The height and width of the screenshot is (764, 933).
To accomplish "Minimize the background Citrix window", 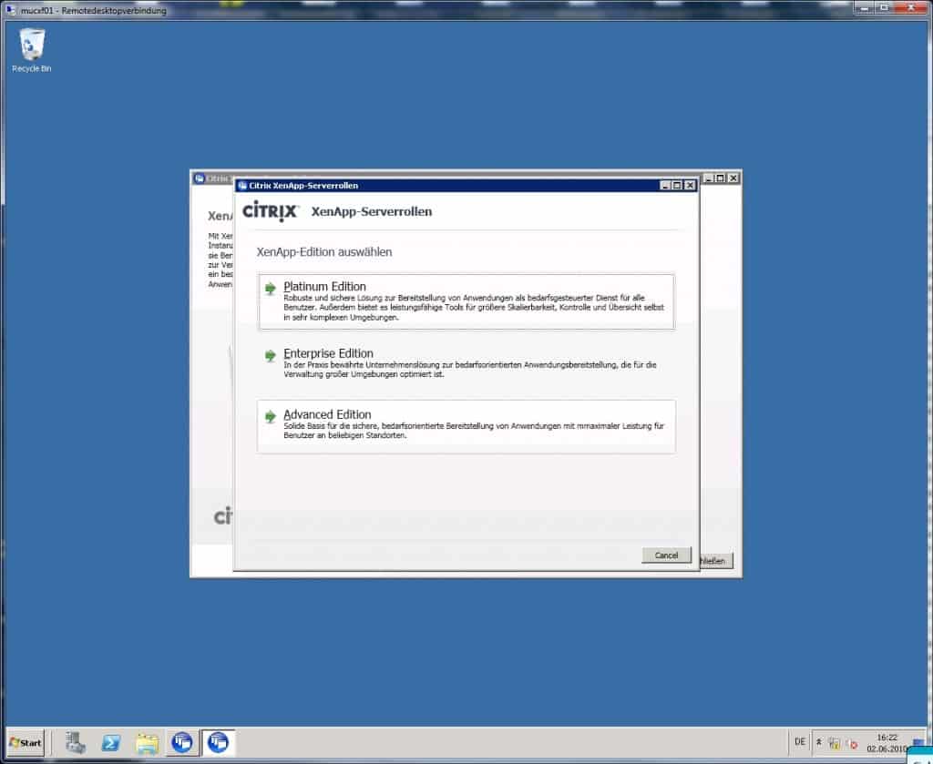I will pos(709,178).
